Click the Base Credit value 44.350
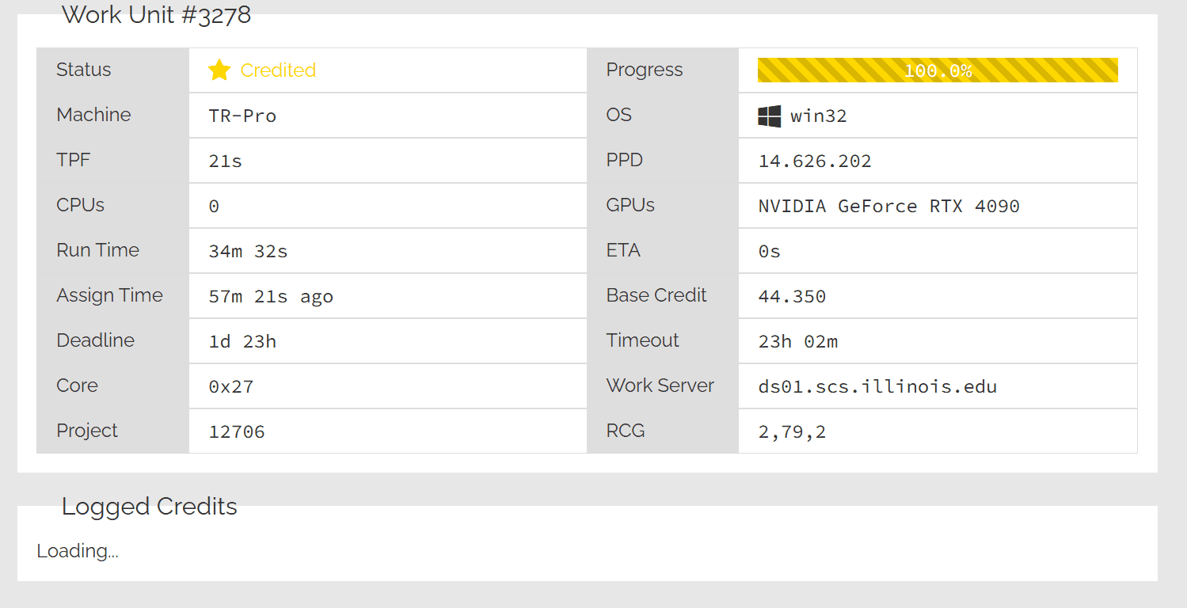Screen dimensions: 1187x608 pos(792,297)
